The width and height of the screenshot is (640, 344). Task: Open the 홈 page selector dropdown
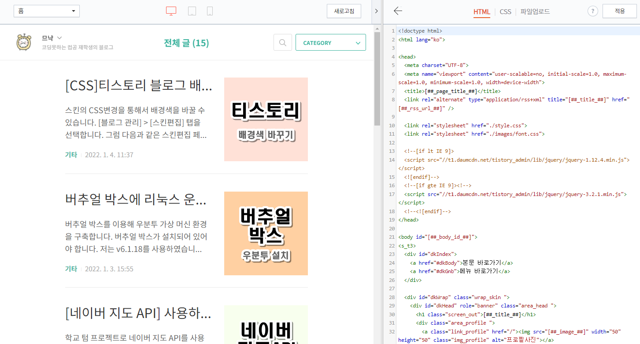point(47,11)
